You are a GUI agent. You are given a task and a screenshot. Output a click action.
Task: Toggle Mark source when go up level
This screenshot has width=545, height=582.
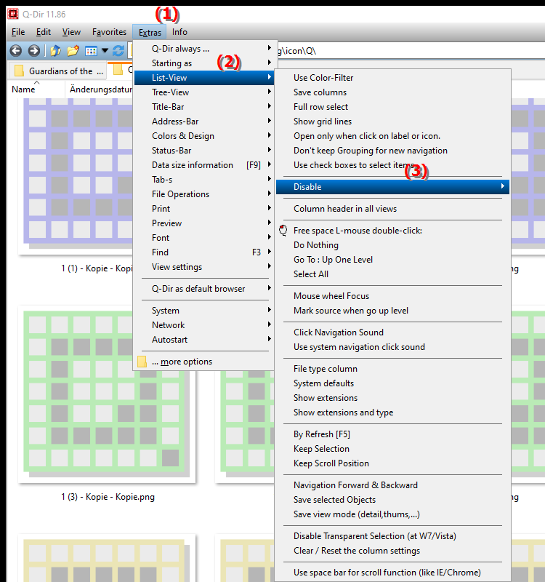[x=392, y=311]
